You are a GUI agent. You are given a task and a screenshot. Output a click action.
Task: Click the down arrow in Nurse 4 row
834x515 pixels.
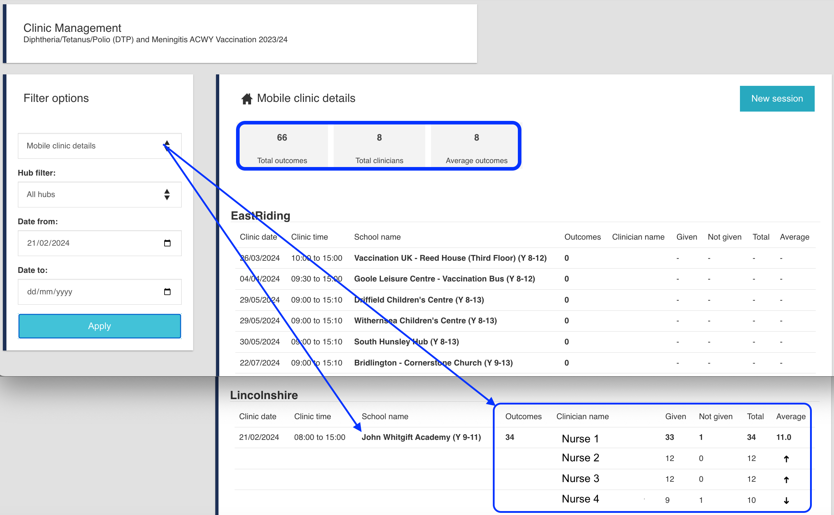(786, 500)
